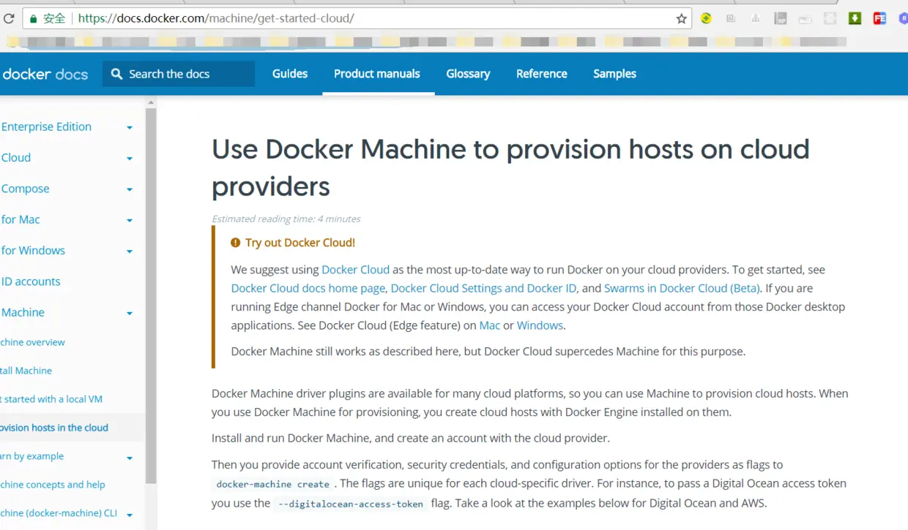Open Docker Cloud Settings and Docker ID link

click(x=483, y=288)
